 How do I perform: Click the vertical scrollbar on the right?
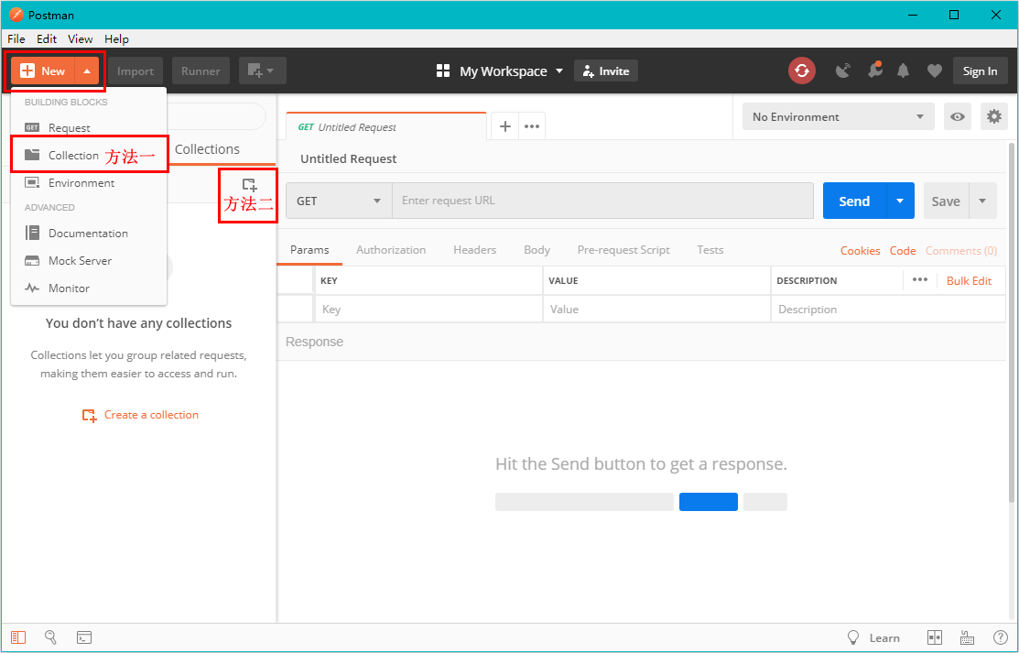1011,322
